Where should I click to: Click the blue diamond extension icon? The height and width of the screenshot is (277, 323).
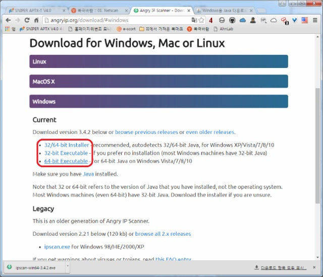(295, 20)
